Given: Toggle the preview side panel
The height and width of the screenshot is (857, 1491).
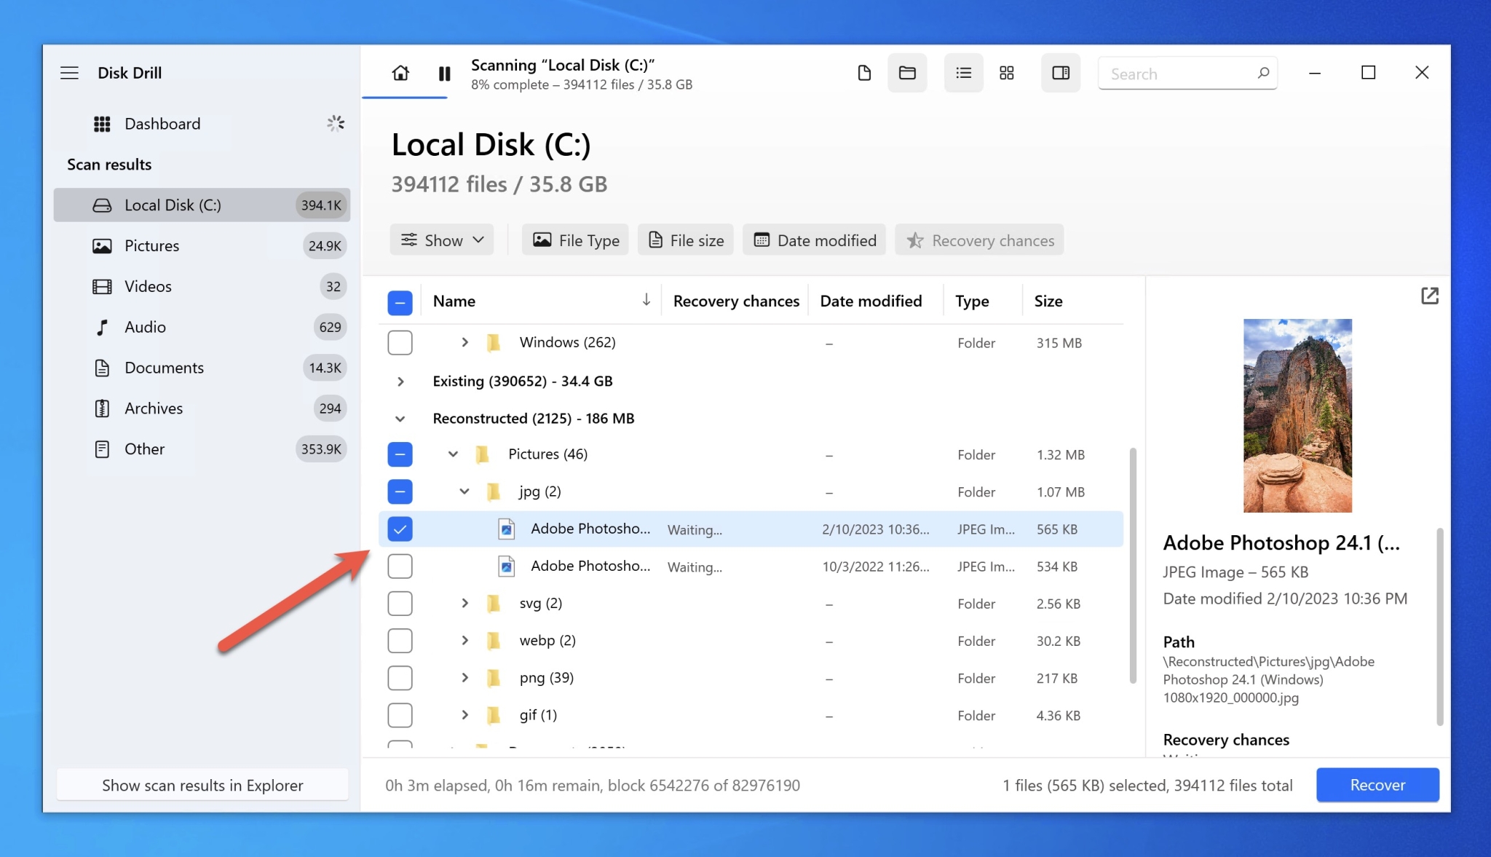Looking at the screenshot, I should click(1060, 73).
